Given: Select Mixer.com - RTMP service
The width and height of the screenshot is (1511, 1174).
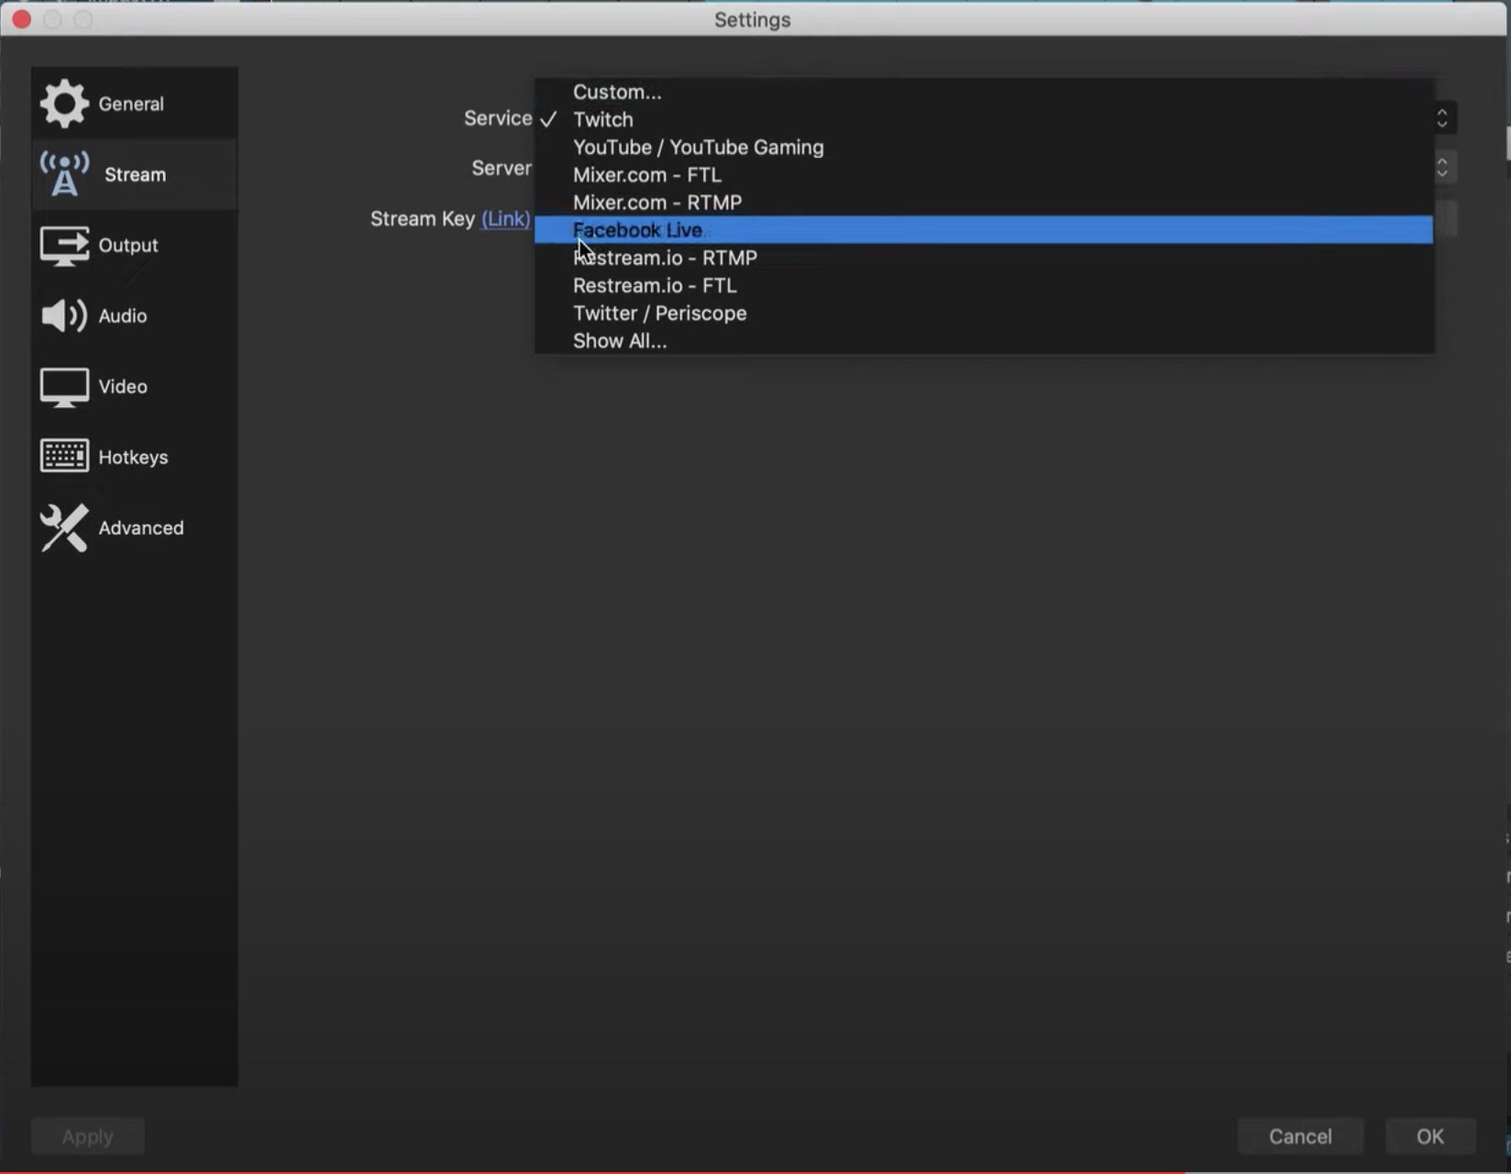Looking at the screenshot, I should (984, 202).
